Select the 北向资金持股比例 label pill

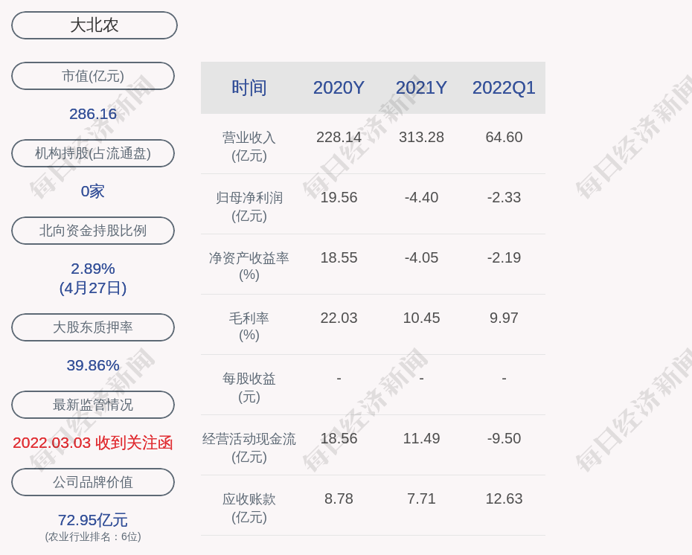point(93,231)
